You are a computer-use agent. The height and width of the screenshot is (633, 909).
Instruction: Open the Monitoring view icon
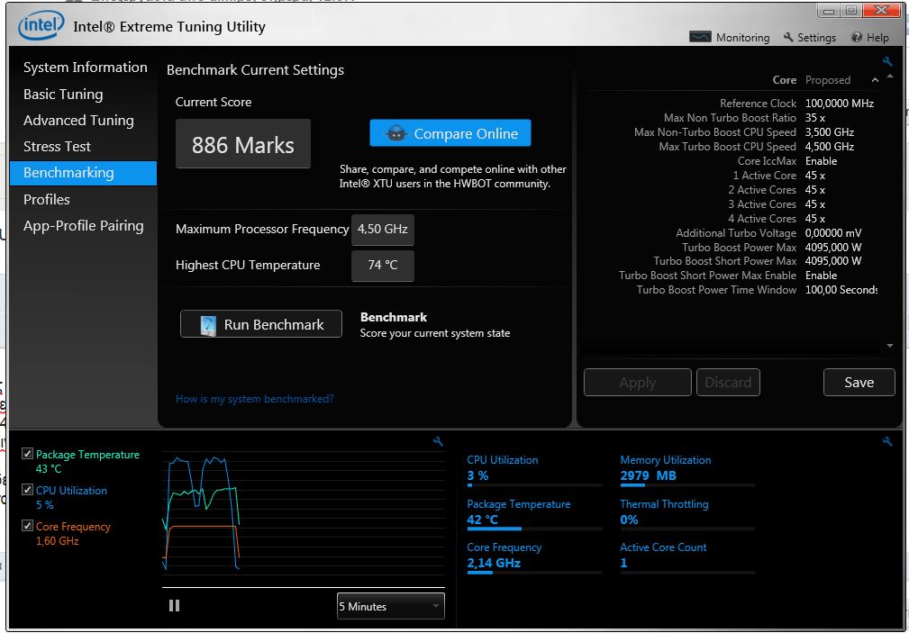(700, 37)
